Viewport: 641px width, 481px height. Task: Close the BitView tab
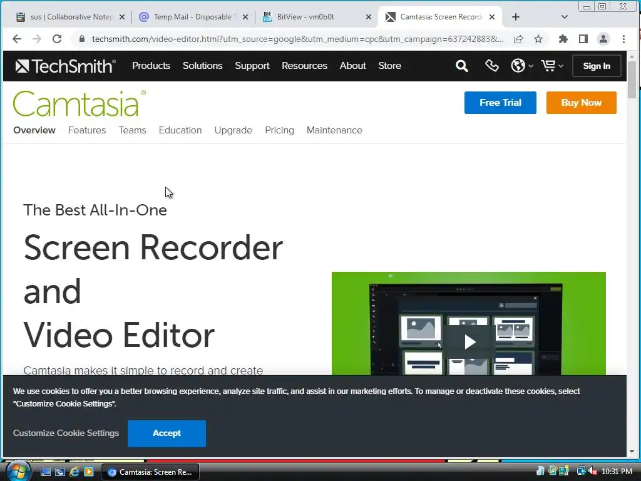[x=368, y=17]
